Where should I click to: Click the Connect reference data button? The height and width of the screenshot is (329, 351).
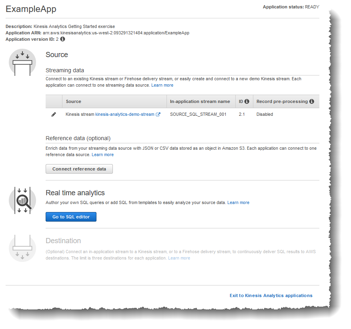79,169
